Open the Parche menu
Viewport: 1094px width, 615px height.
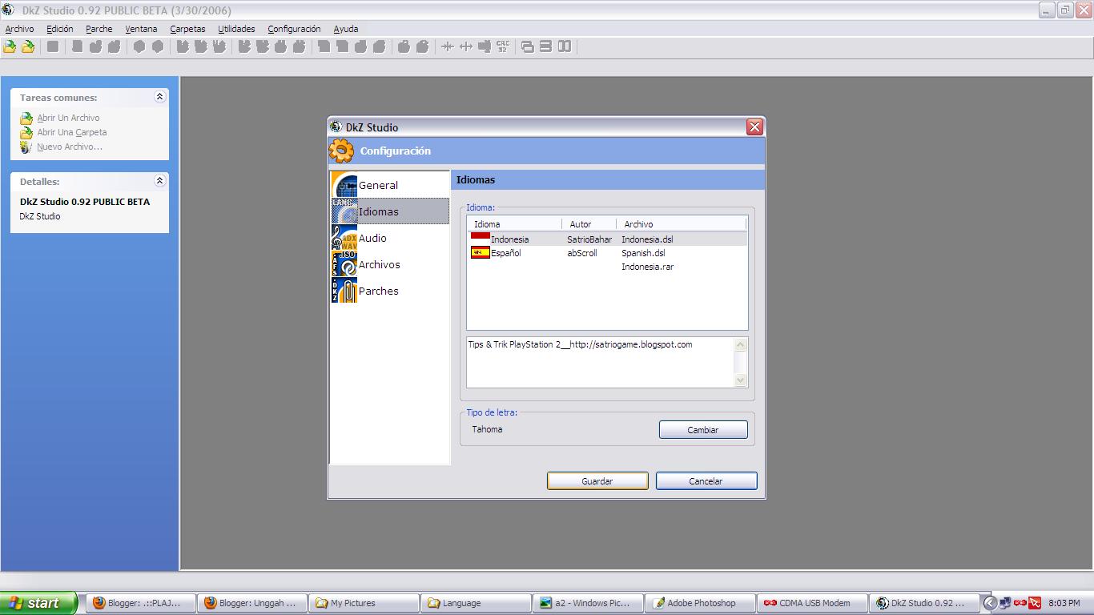[99, 29]
